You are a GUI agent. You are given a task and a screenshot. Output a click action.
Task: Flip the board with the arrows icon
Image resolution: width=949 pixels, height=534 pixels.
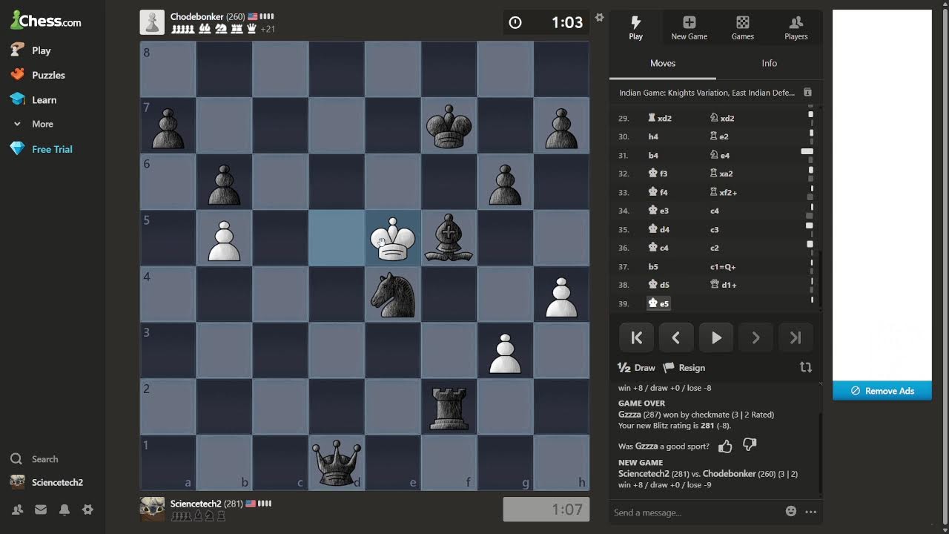806,367
